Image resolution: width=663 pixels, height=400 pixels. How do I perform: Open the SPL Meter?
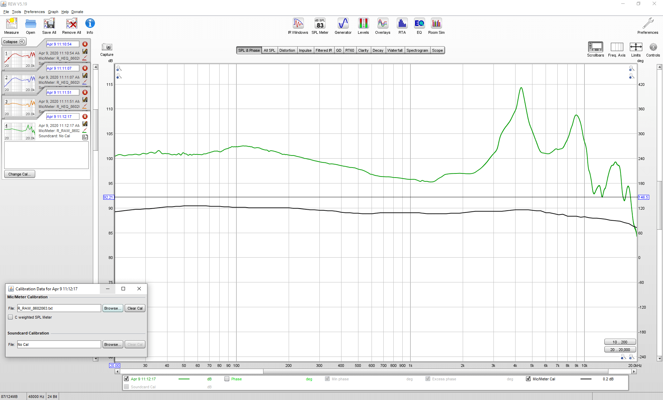[320, 26]
